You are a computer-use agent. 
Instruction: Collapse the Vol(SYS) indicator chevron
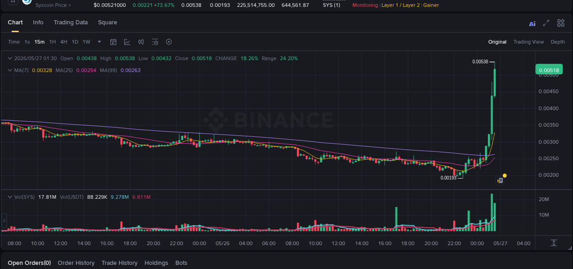click(x=10, y=197)
